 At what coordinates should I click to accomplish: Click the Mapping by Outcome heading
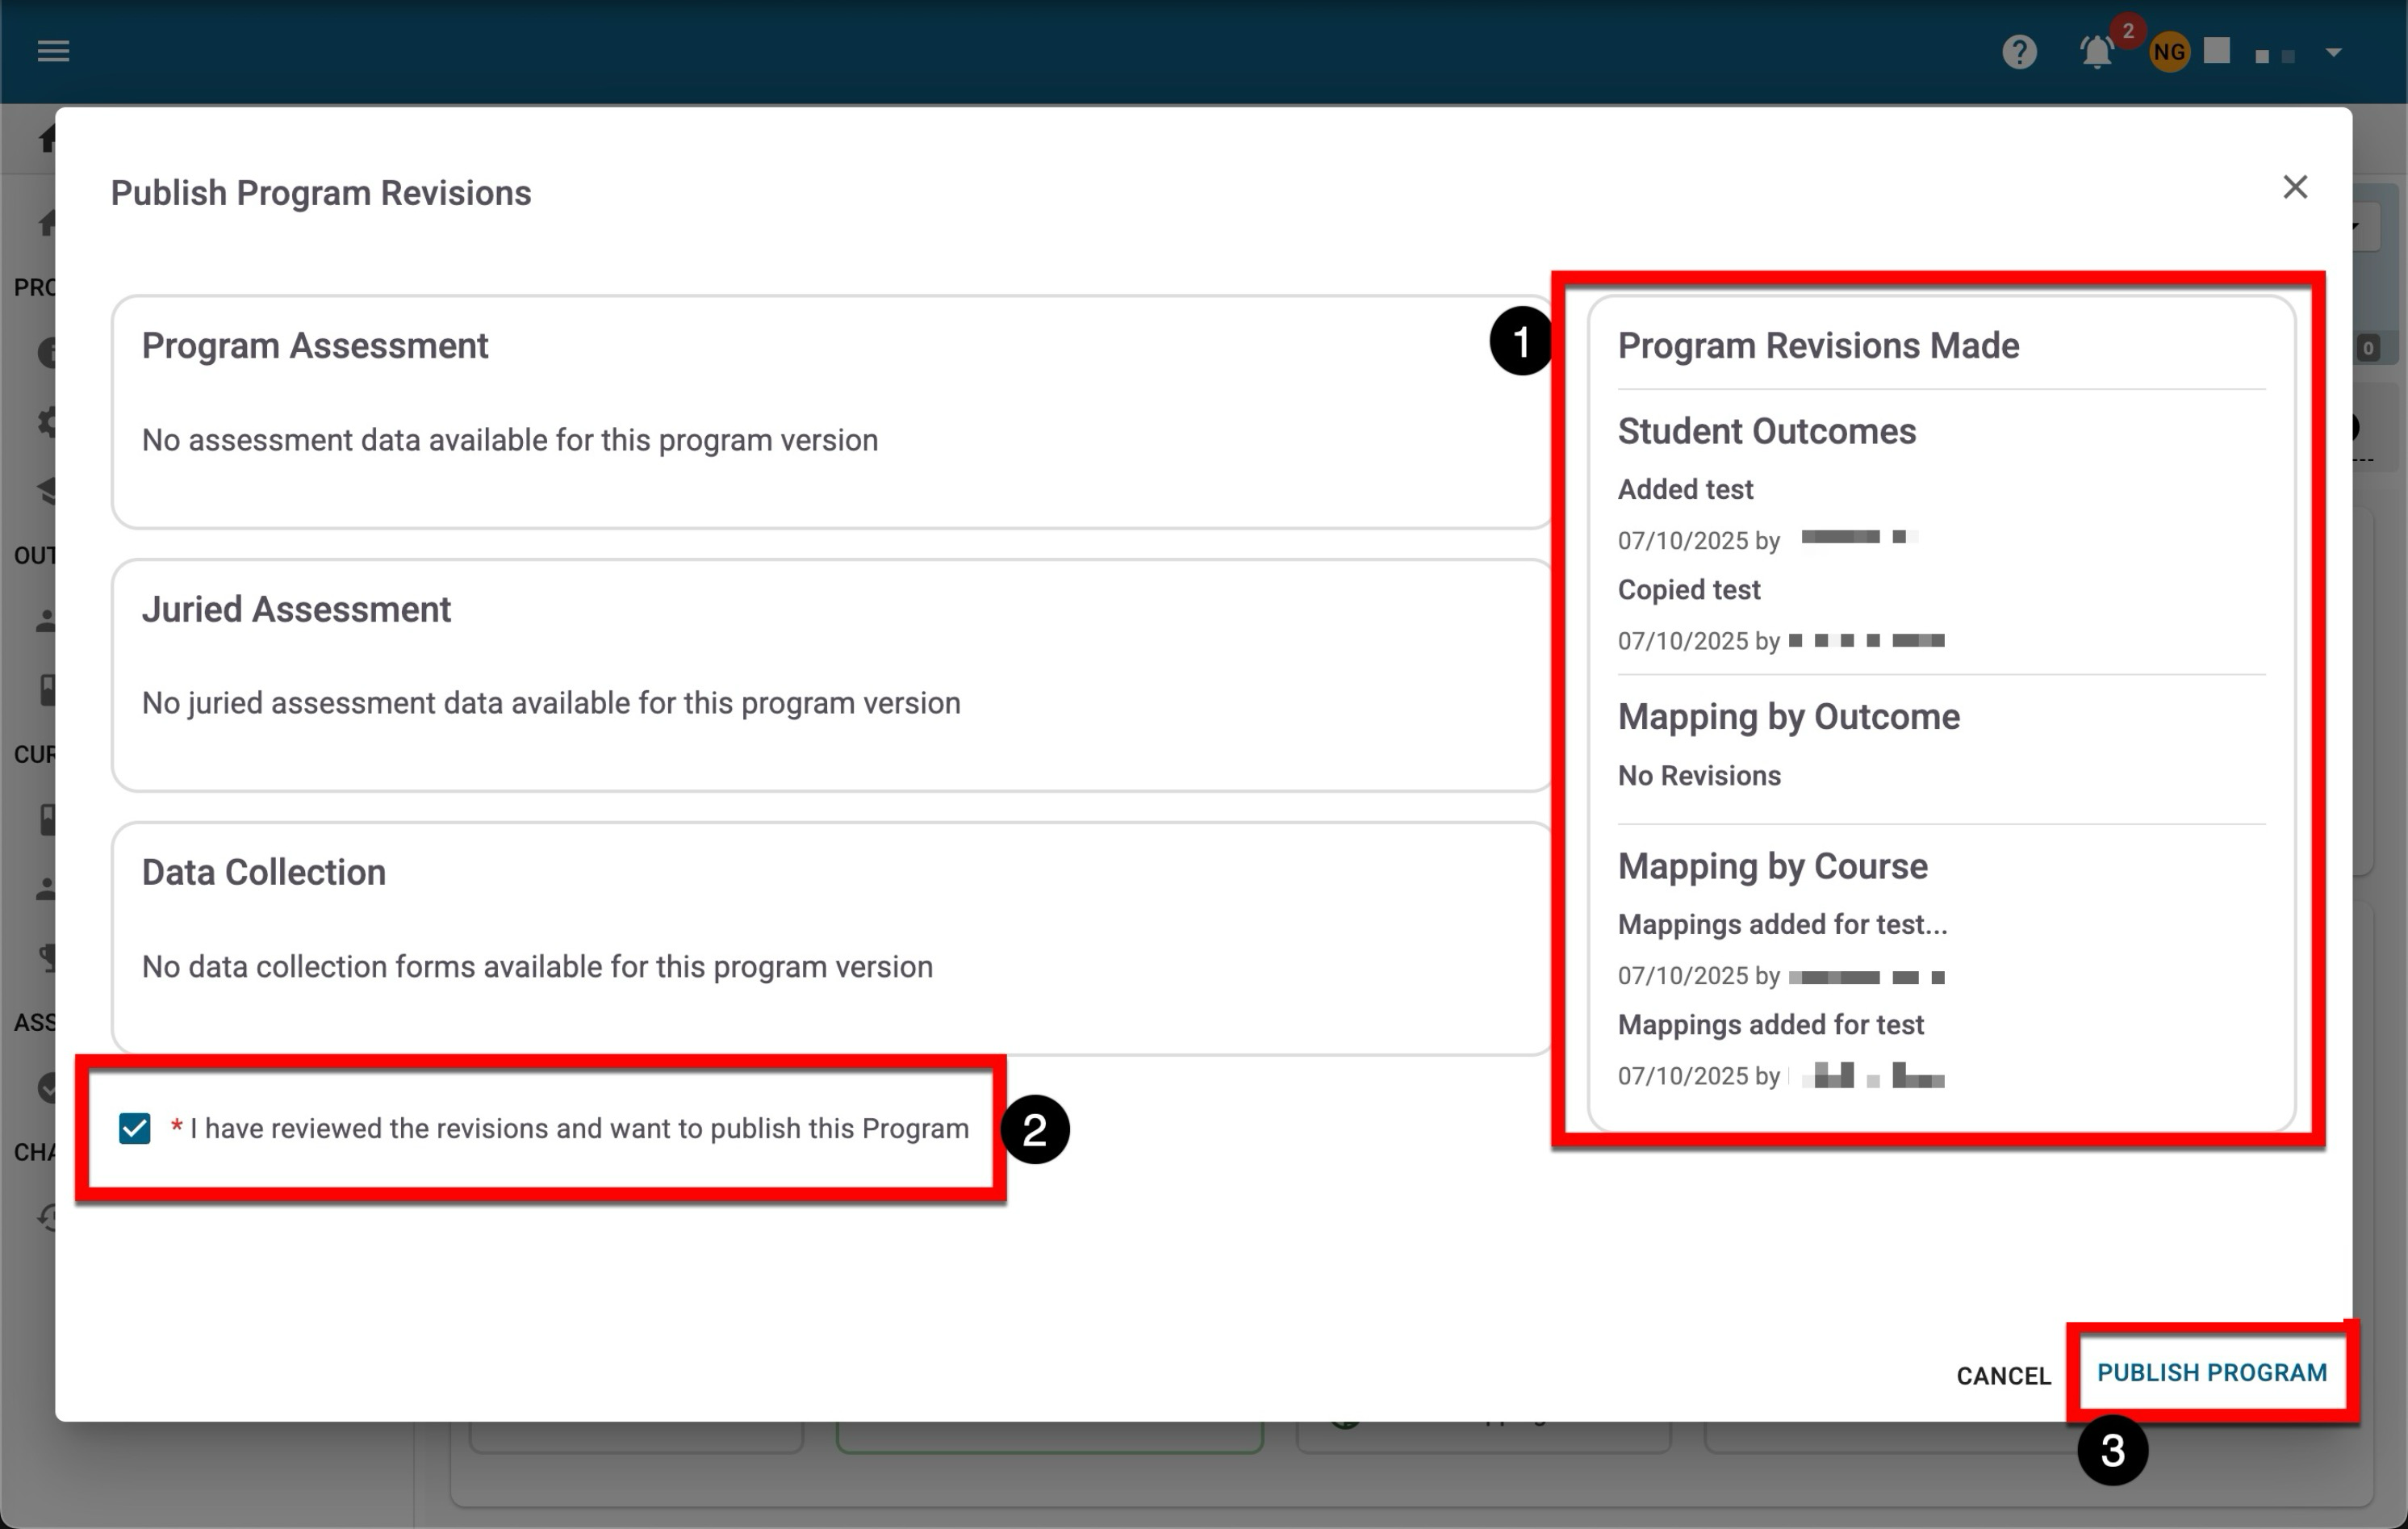(1788, 717)
